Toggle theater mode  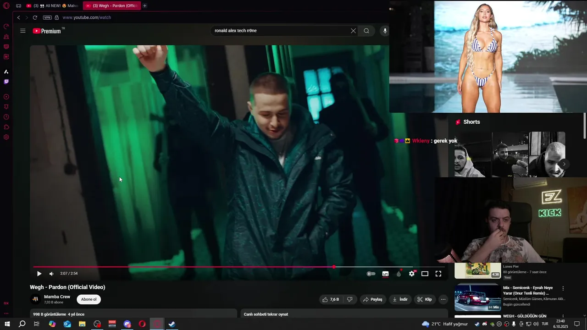pyautogui.click(x=425, y=274)
